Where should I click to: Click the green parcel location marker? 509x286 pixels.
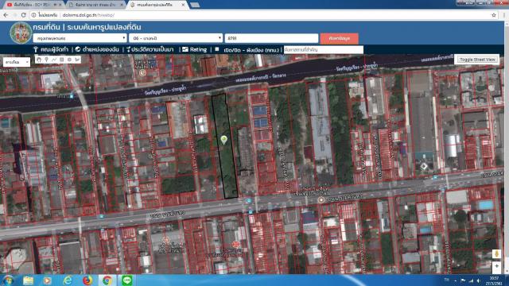pyautogui.click(x=223, y=140)
